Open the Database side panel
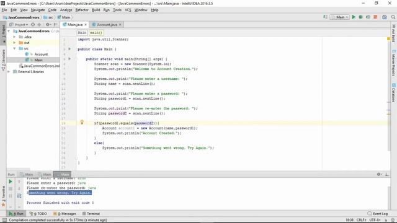397x223 pixels. 393,92
